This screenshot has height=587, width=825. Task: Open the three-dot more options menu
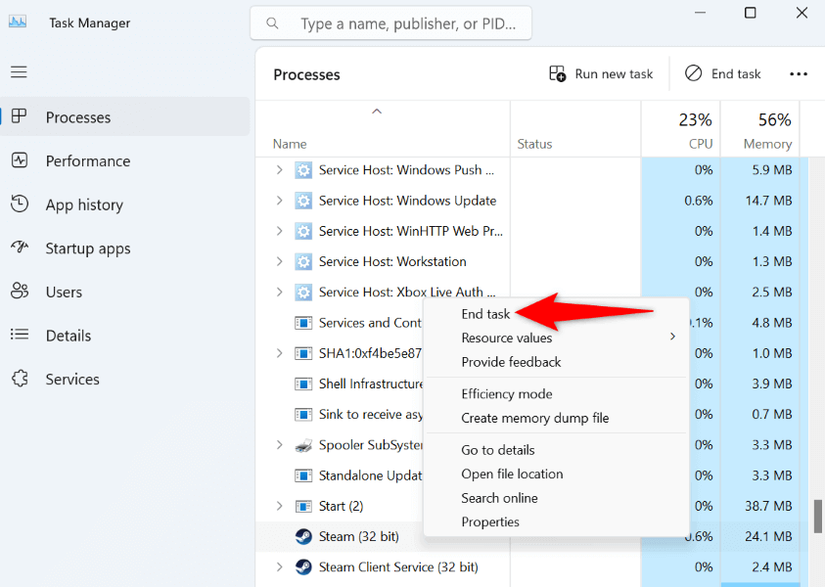799,74
